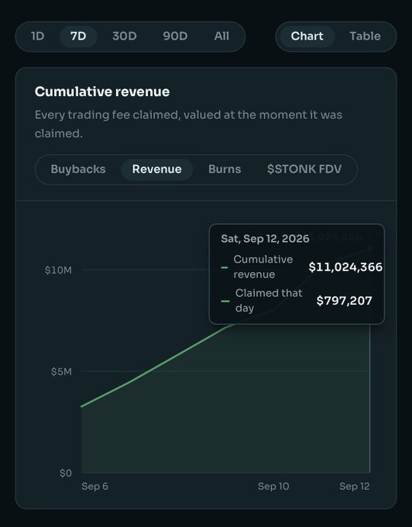
Task: Open the $STONK FDV tab
Action: [304, 169]
